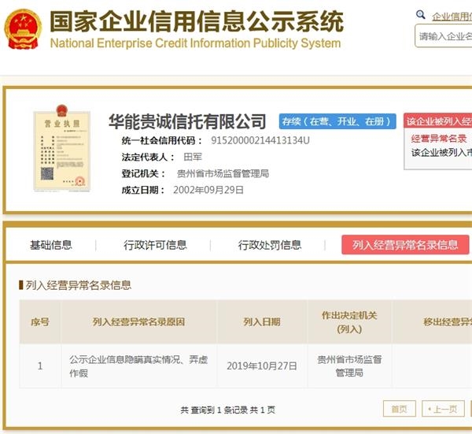Open the business license thumbnail
This screenshot has height=434, width=472.
click(x=61, y=148)
